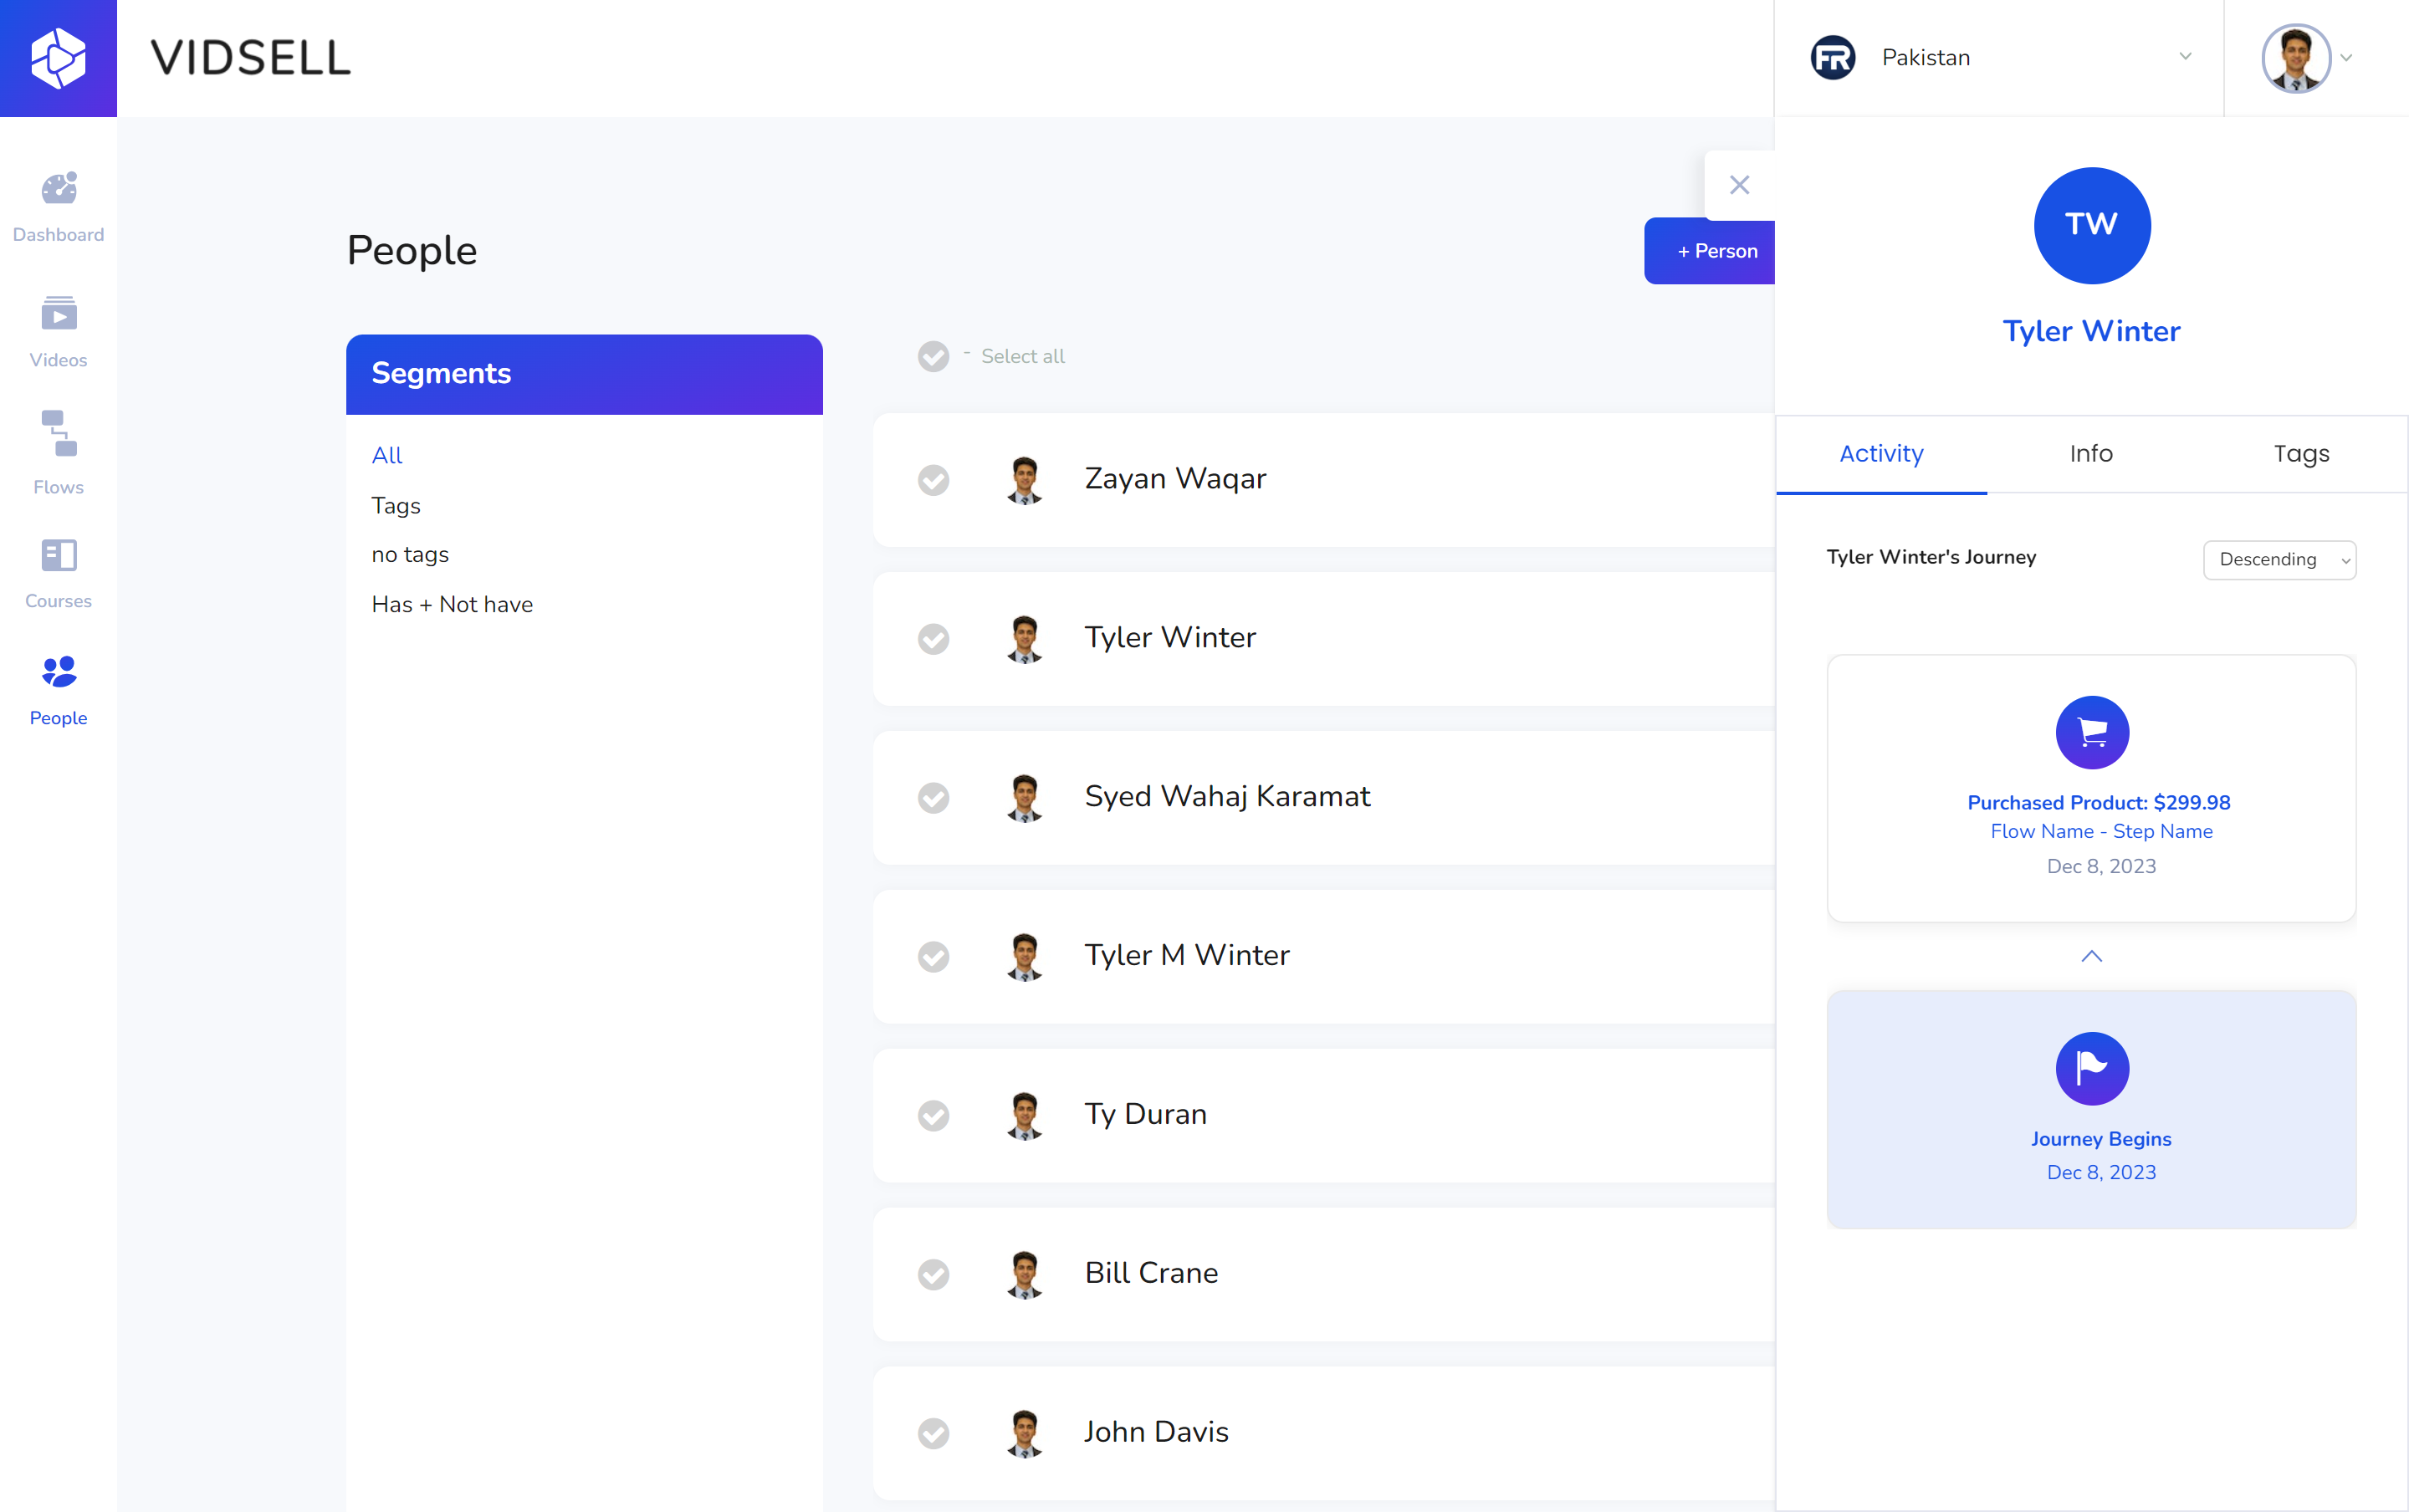The image size is (2409, 1512).
Task: Open Bill Crane's name
Action: pos(1151,1274)
